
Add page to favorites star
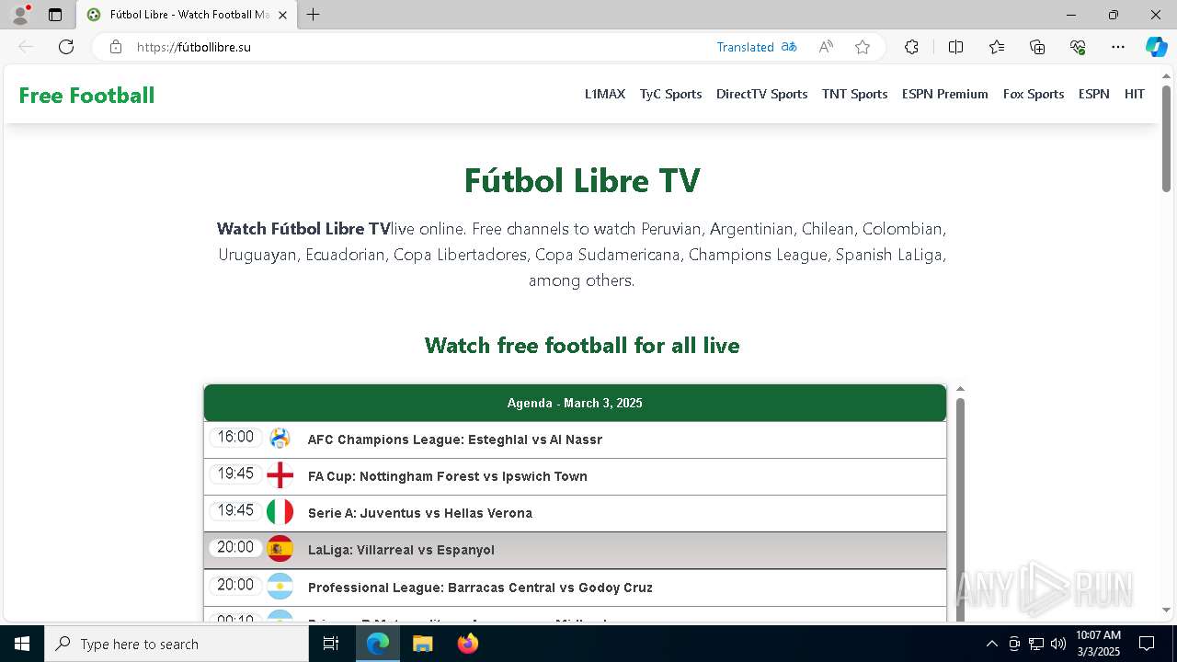pos(863,47)
